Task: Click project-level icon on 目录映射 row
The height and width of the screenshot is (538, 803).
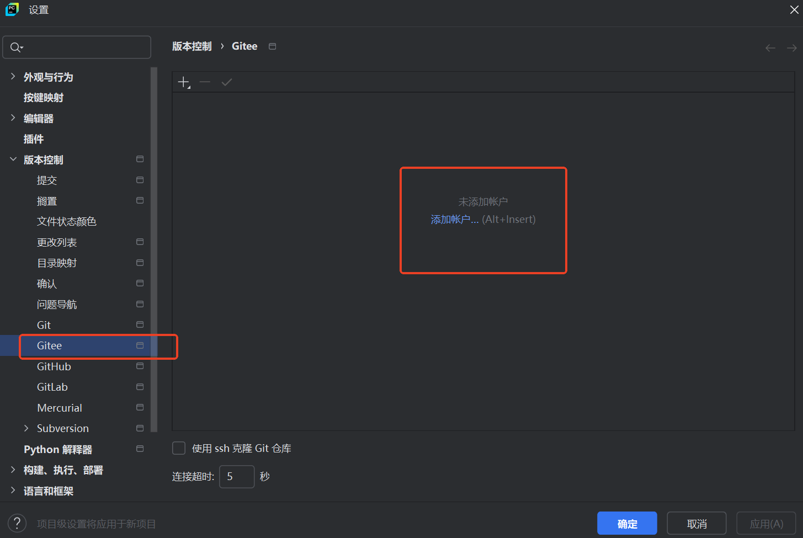Action: 140,263
